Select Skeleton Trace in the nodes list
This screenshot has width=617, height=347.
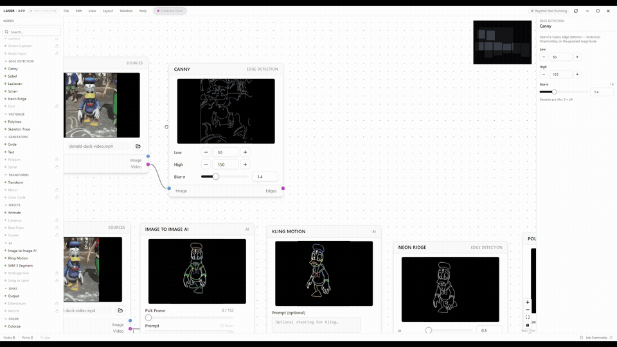(19, 129)
